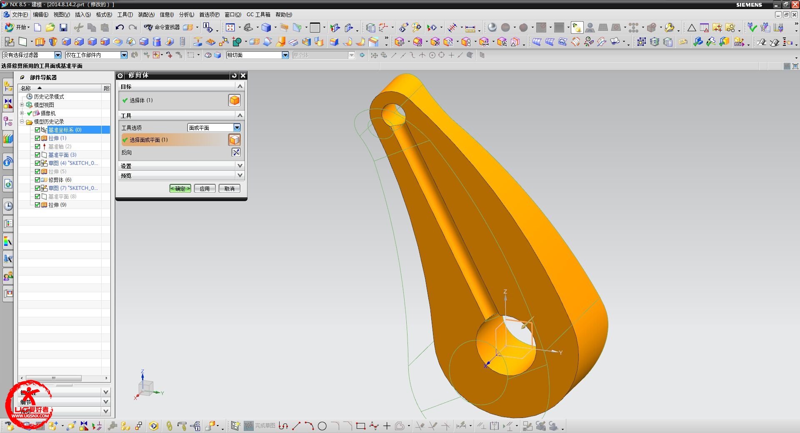Viewport: 800px width, 433px height.
Task: Open the Roles people sidebar icon
Action: (8, 276)
